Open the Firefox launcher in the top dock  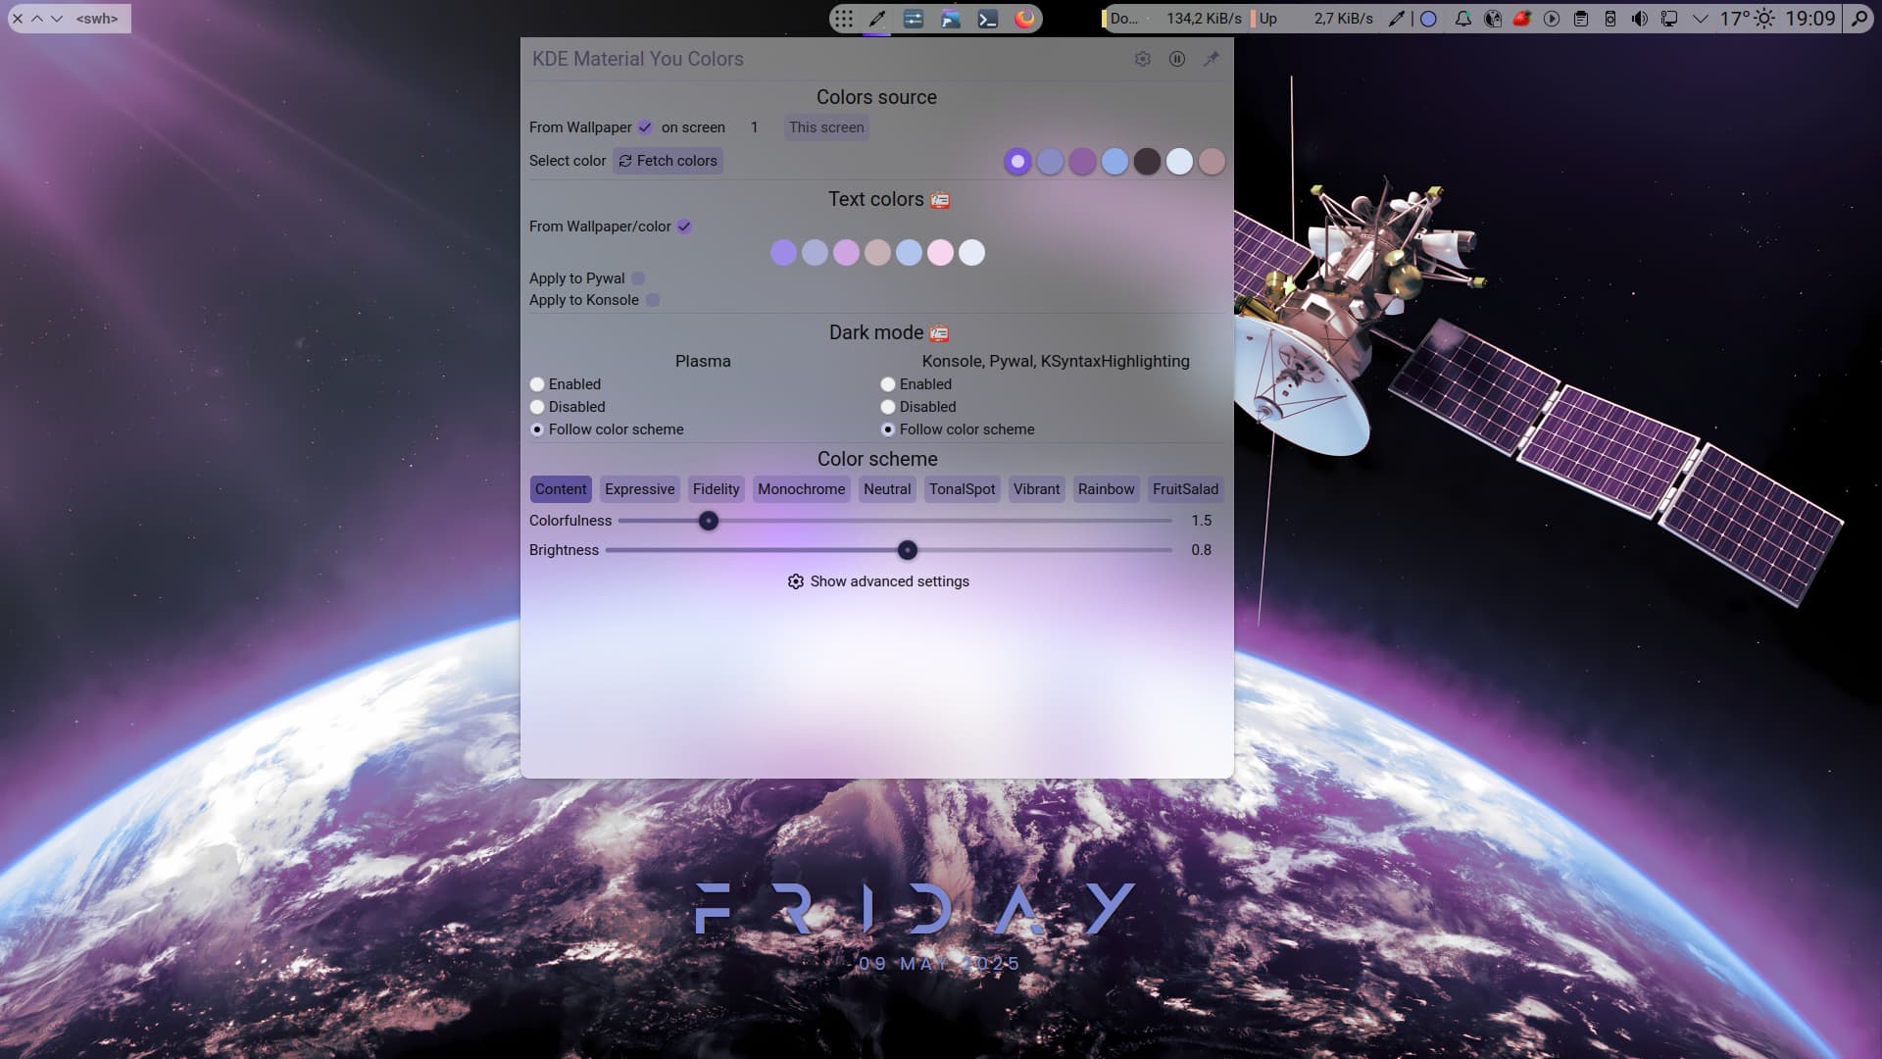1024,19
